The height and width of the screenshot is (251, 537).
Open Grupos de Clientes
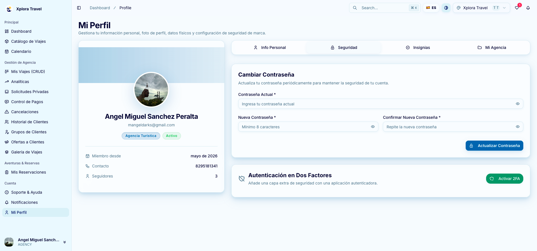pos(36,132)
